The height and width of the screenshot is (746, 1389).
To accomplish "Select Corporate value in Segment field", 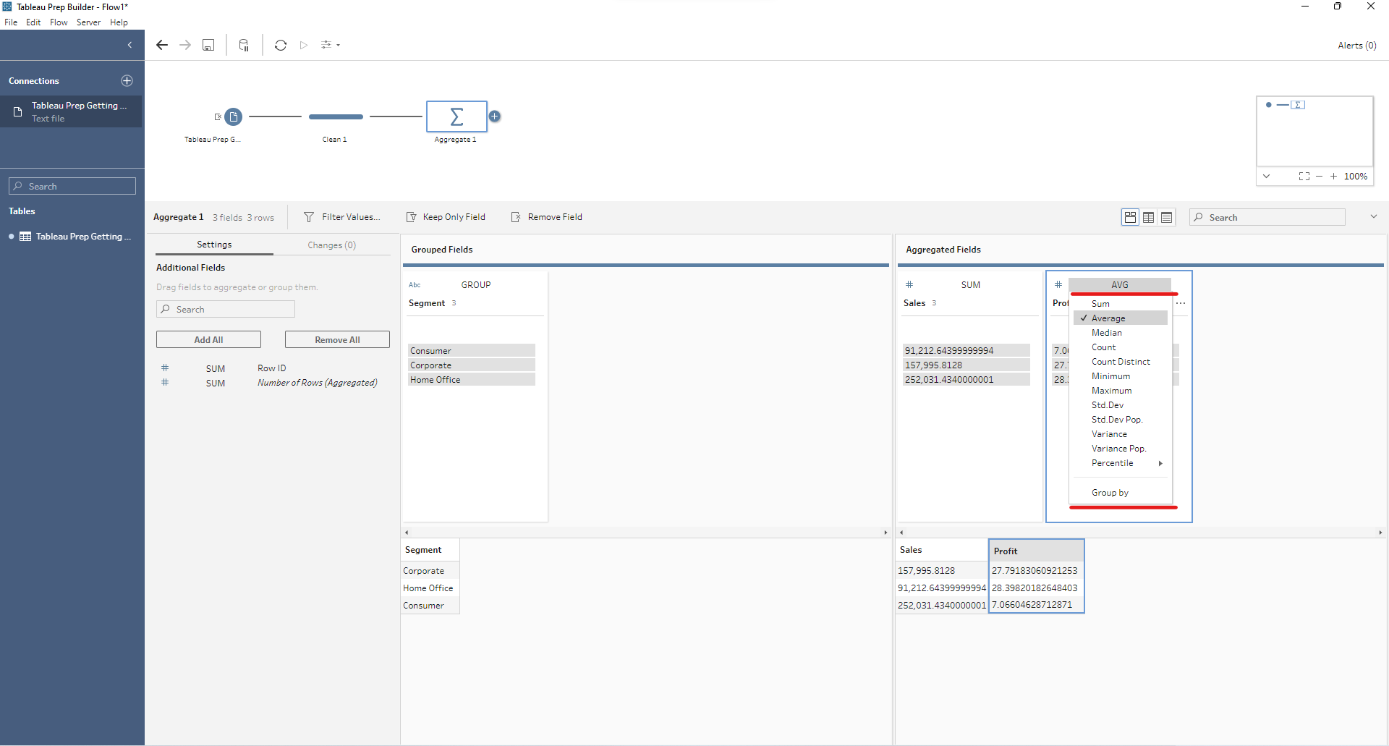I will [x=472, y=365].
